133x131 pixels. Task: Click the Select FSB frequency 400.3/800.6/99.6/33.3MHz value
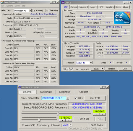tap(87, 108)
